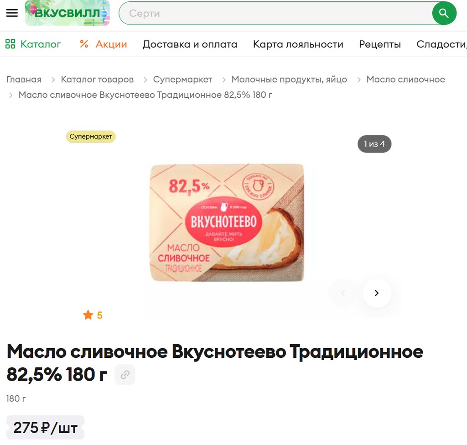Open the Карта лояльности page

(x=298, y=44)
